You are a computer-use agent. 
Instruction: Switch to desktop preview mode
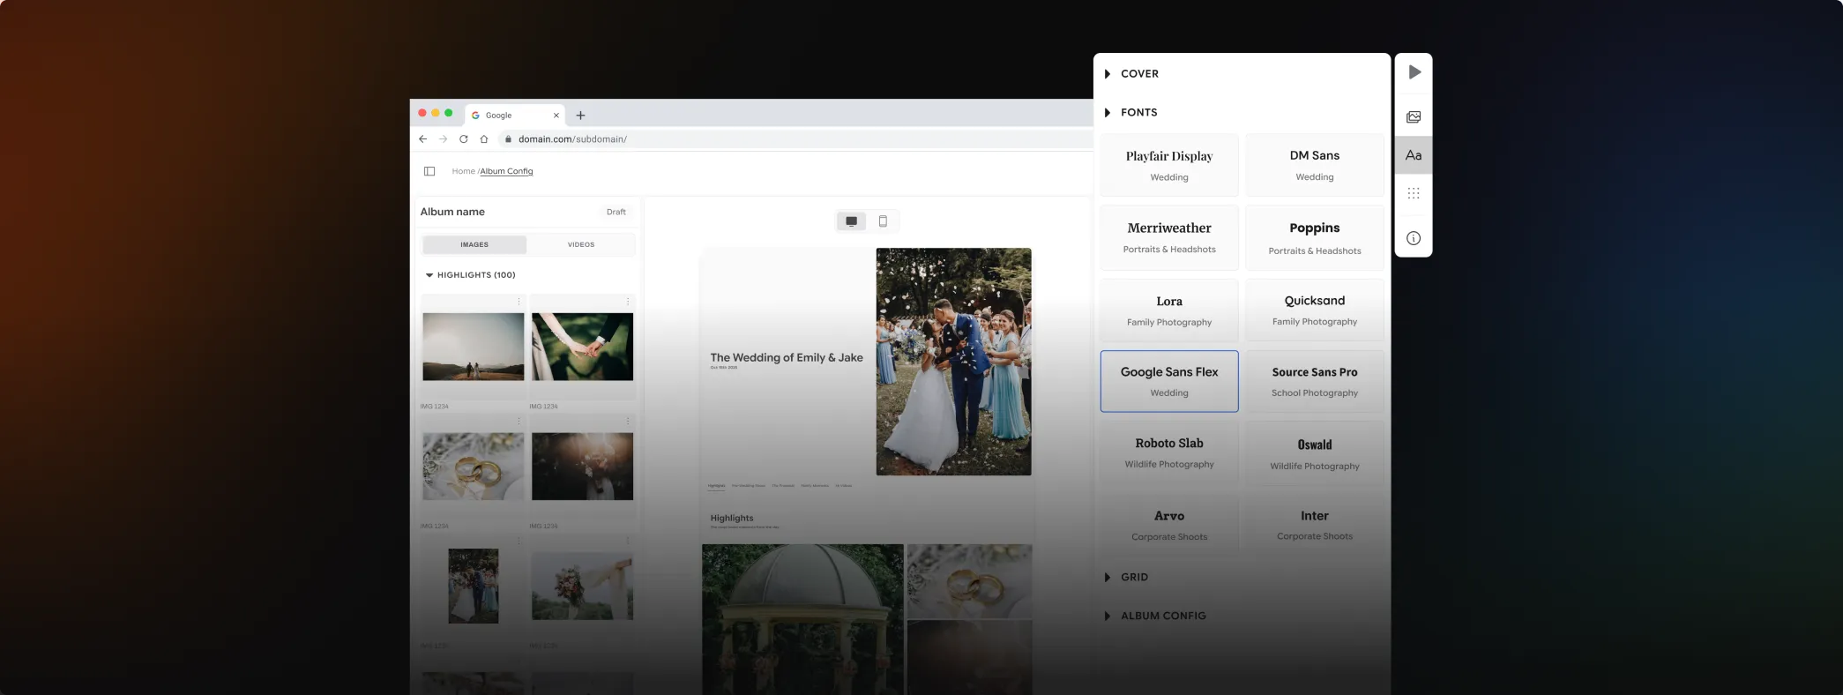(x=851, y=221)
